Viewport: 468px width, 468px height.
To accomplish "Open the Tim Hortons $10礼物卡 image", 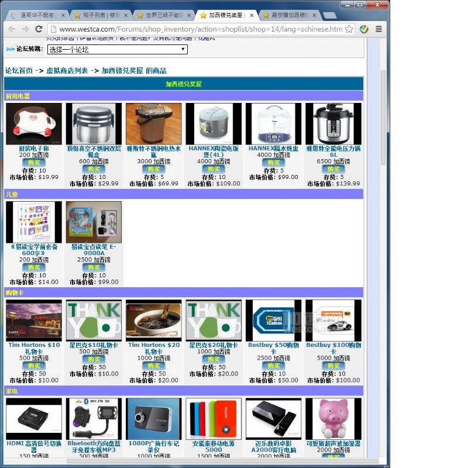I will [x=34, y=321].
